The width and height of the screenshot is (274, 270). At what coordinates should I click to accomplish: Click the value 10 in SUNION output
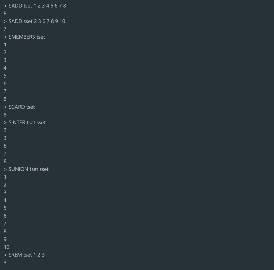tap(6, 247)
